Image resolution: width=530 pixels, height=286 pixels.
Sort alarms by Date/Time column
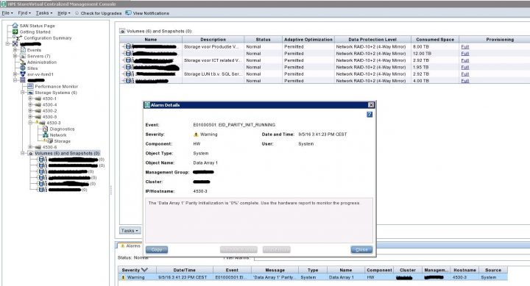pyautogui.click(x=185, y=270)
